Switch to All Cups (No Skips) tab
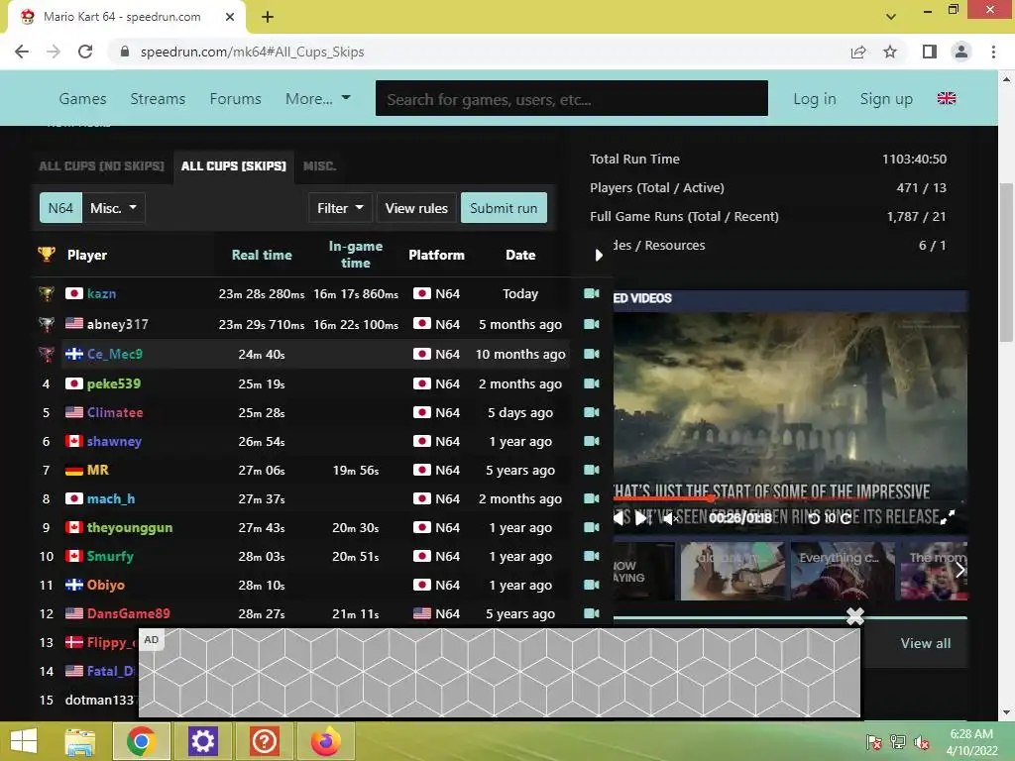This screenshot has height=761, width=1015. (102, 165)
